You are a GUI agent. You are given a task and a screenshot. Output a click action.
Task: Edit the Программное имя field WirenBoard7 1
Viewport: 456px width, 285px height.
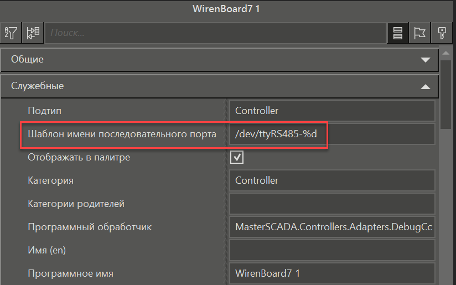(x=332, y=274)
